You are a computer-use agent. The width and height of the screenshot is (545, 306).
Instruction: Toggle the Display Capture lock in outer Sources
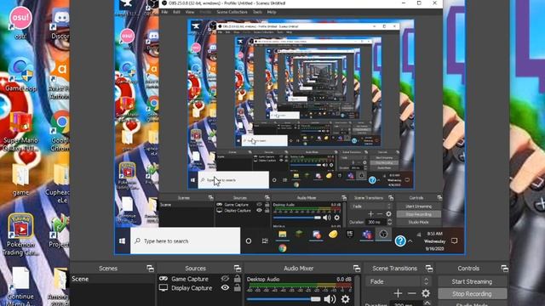click(x=237, y=287)
